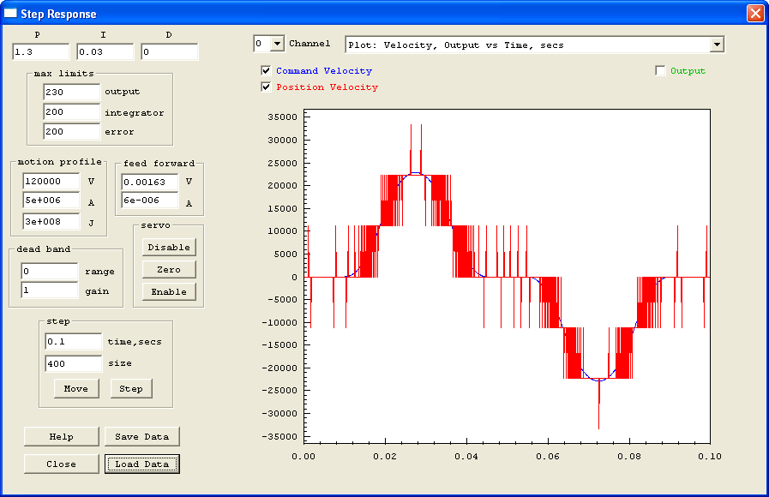Open the Channel number dropdown
This screenshot has height=497, width=769.
click(276, 44)
